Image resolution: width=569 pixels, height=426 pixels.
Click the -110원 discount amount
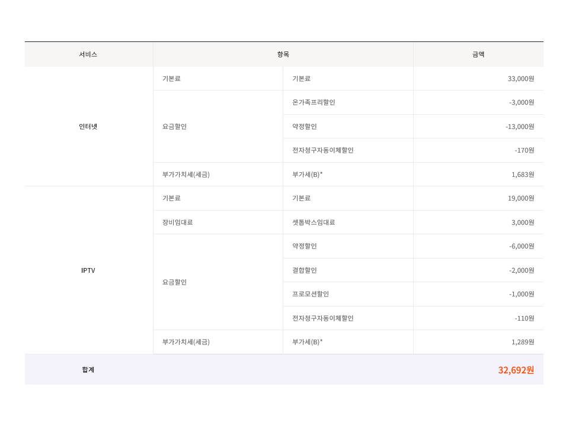coord(524,318)
